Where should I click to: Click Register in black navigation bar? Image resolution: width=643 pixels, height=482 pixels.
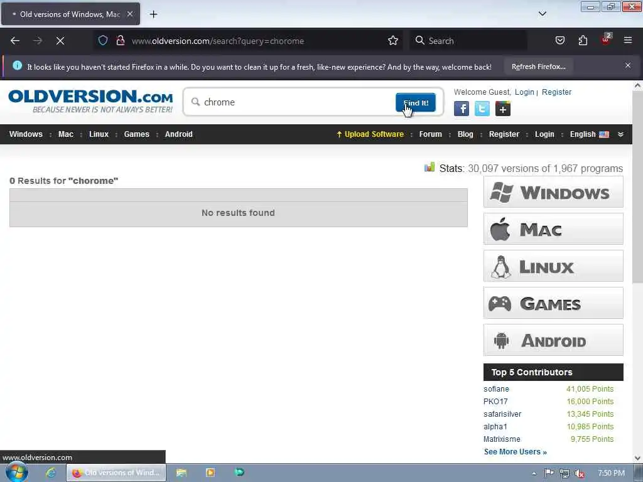[x=504, y=134]
